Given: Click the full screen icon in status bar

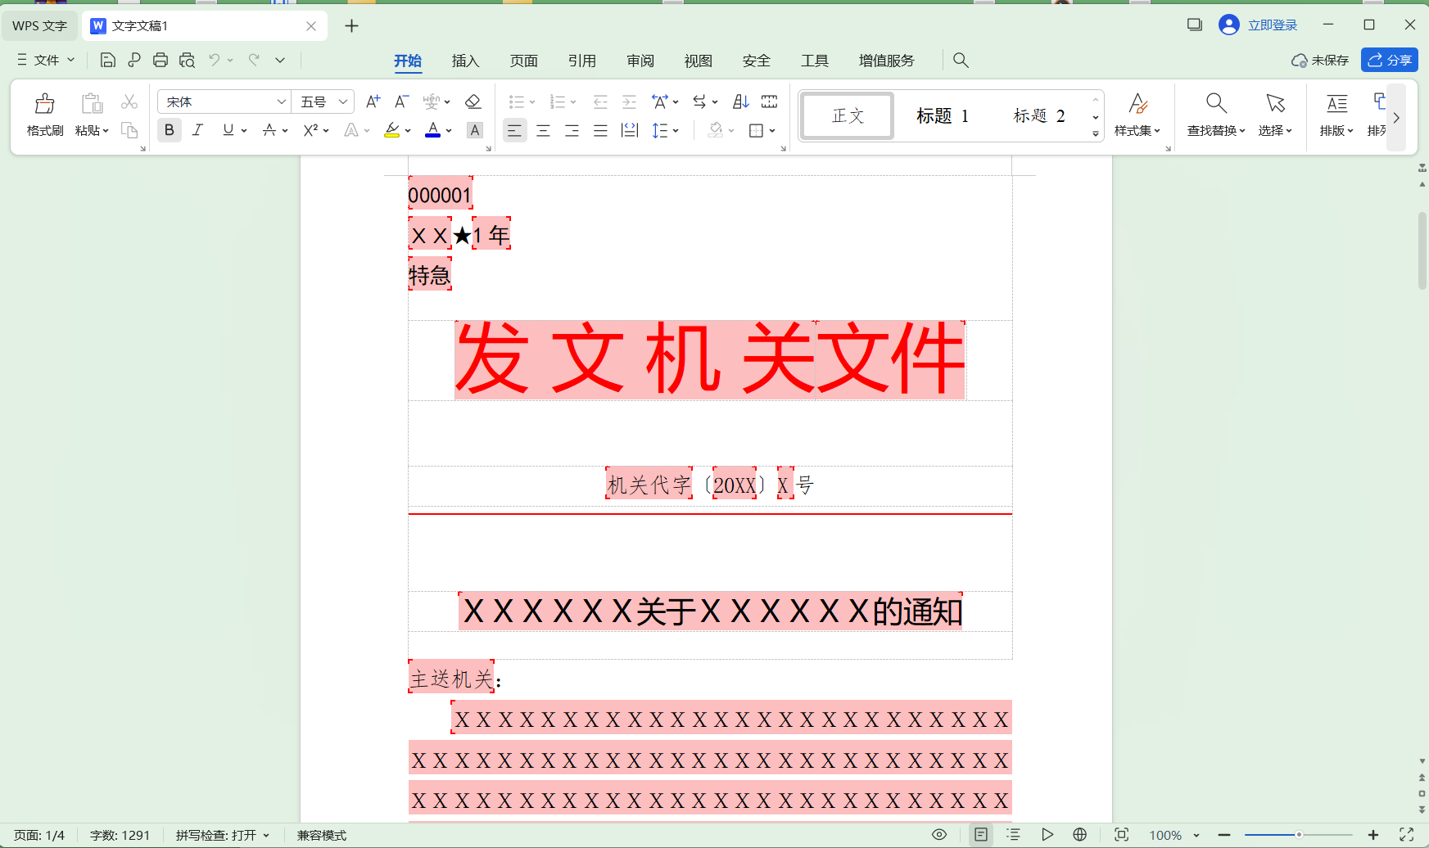Looking at the screenshot, I should tap(1406, 835).
